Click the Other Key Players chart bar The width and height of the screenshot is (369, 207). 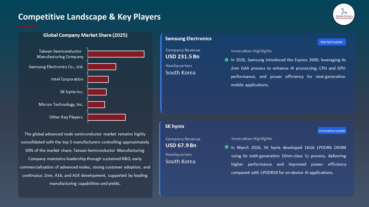[x=107, y=117]
